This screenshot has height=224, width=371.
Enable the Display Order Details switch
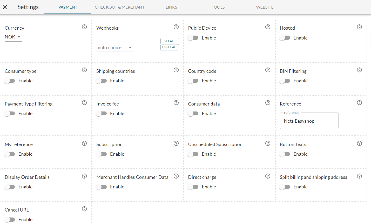(10, 187)
